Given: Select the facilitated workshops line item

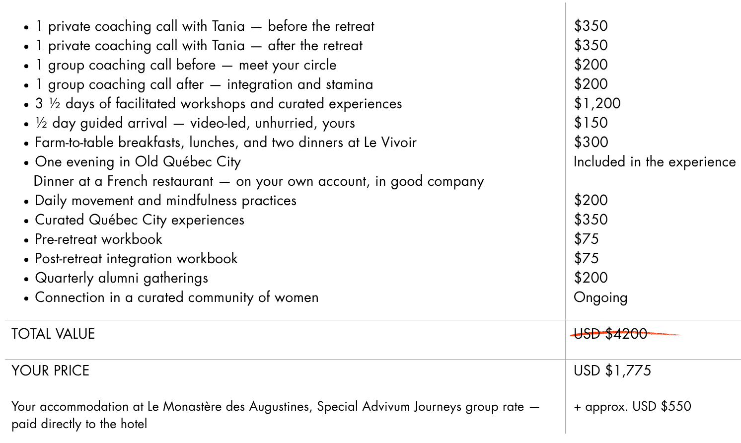Looking at the screenshot, I should tap(219, 104).
